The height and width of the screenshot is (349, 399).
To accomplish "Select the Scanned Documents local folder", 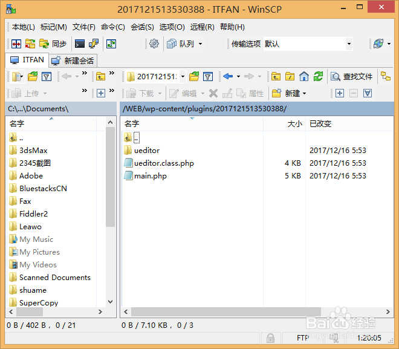I will 54,278.
